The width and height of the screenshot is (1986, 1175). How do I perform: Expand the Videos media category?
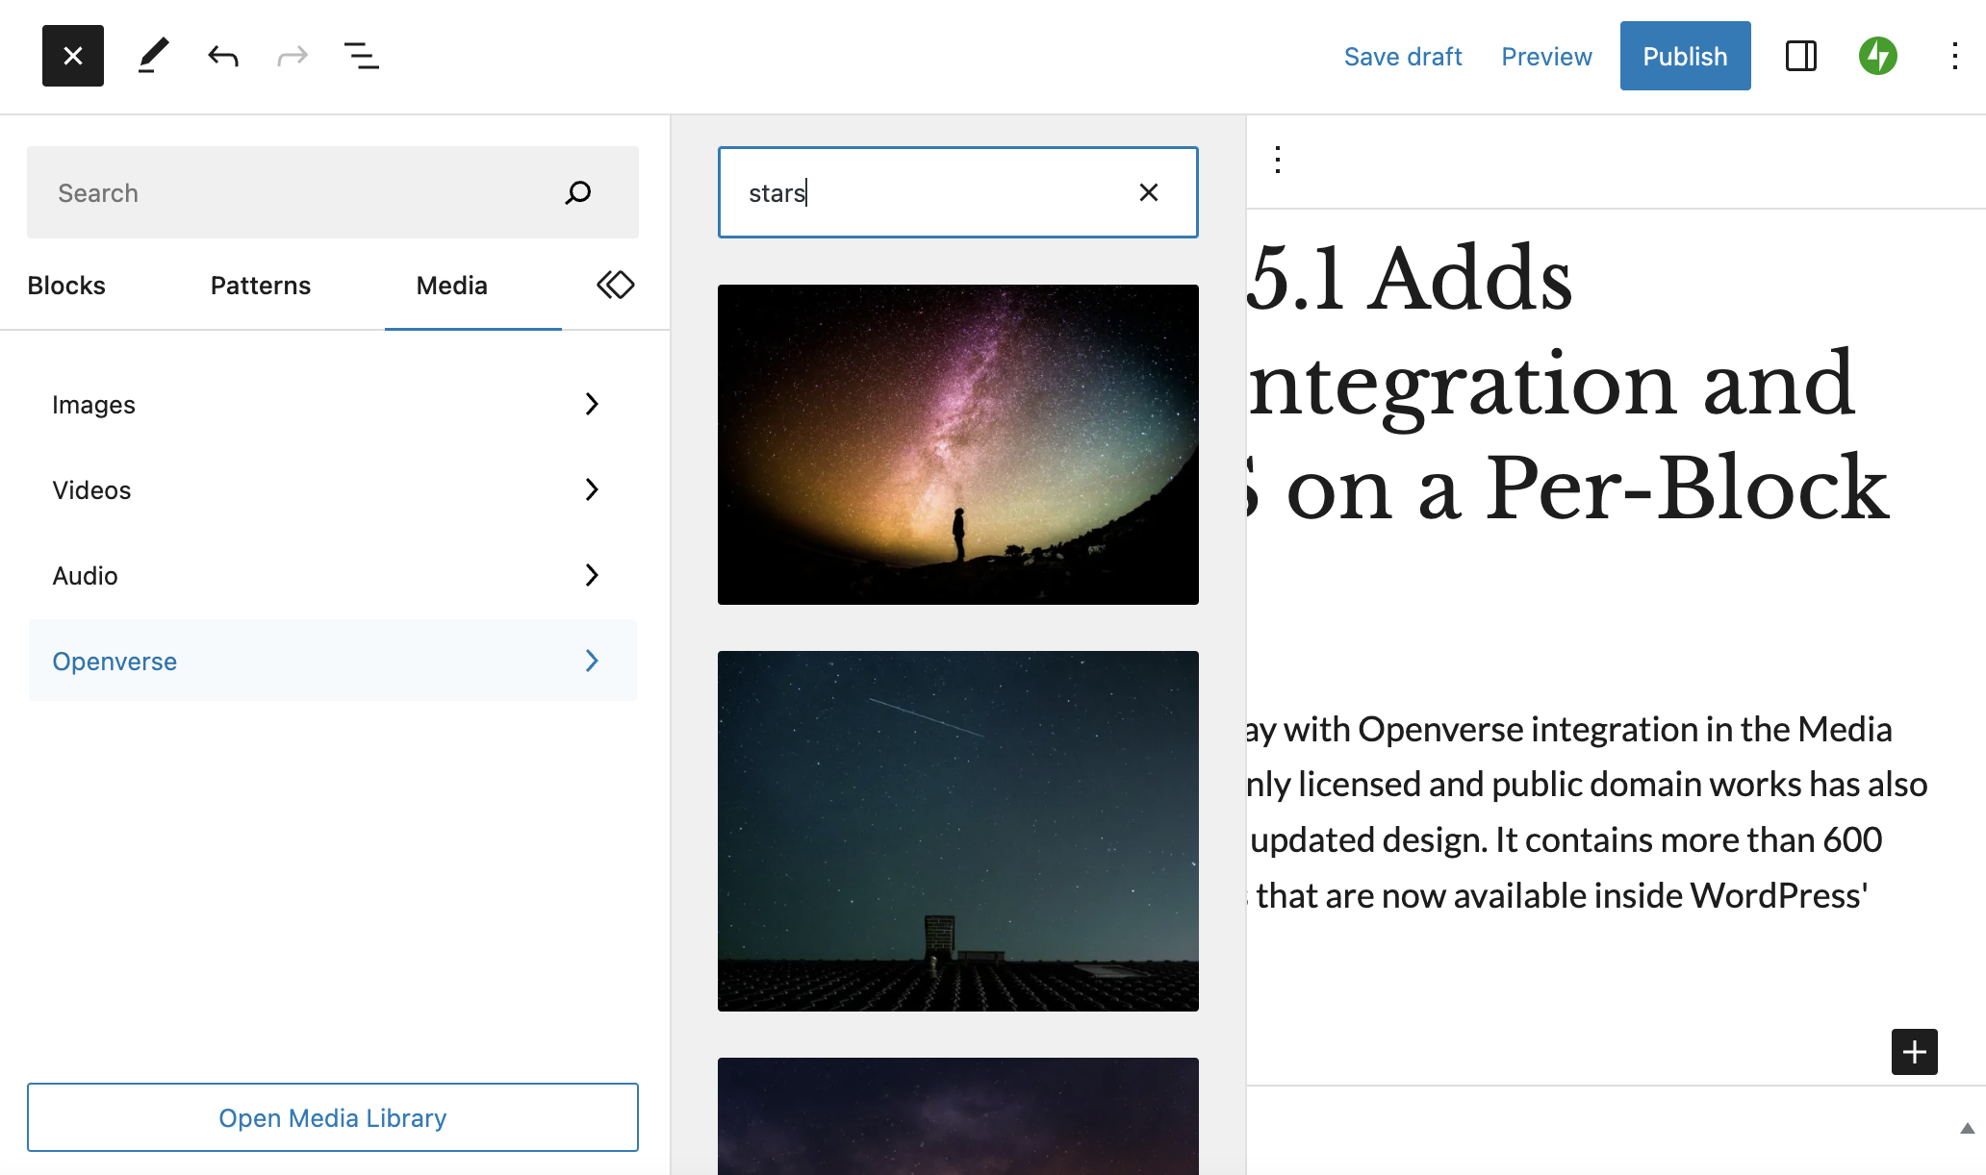[332, 490]
